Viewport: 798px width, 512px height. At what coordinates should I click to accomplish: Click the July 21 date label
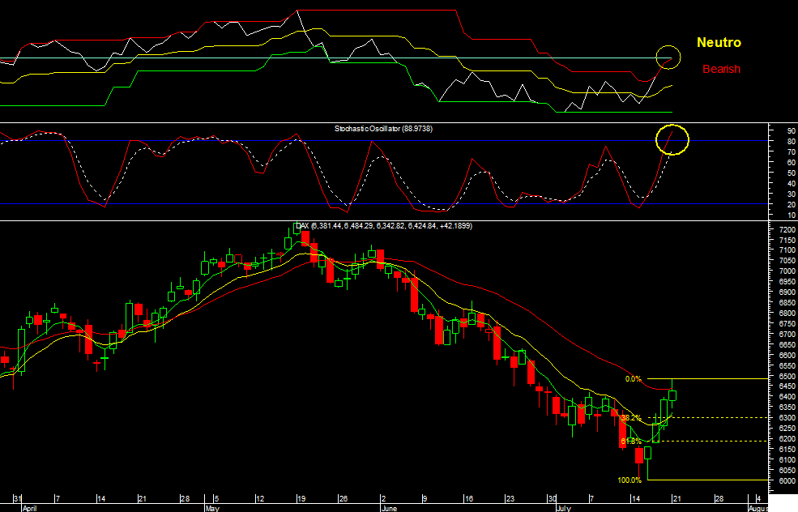676,499
